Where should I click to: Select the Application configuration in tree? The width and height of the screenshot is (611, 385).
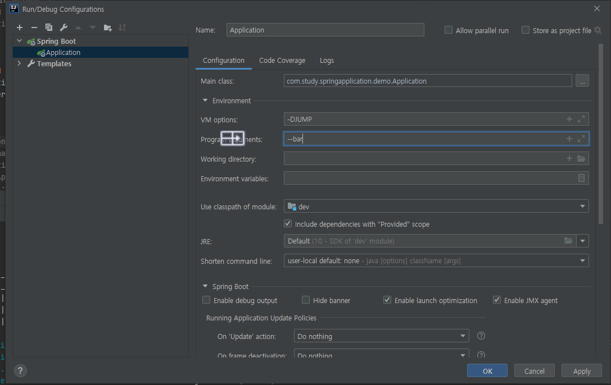[x=101, y=52]
